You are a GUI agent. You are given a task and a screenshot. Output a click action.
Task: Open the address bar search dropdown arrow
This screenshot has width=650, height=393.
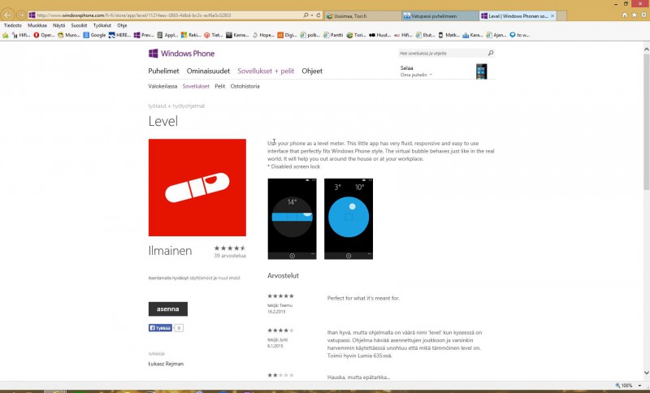tap(314, 15)
